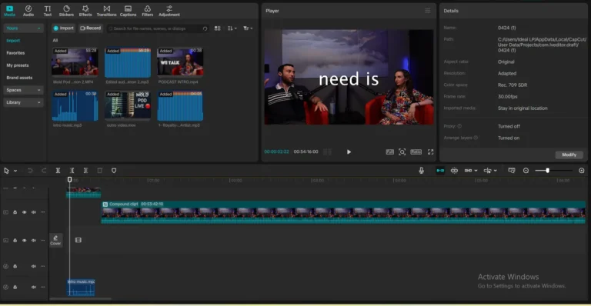Image resolution: width=591 pixels, height=306 pixels.
Task: Open more options for the Compound clip track
Action: point(43,212)
